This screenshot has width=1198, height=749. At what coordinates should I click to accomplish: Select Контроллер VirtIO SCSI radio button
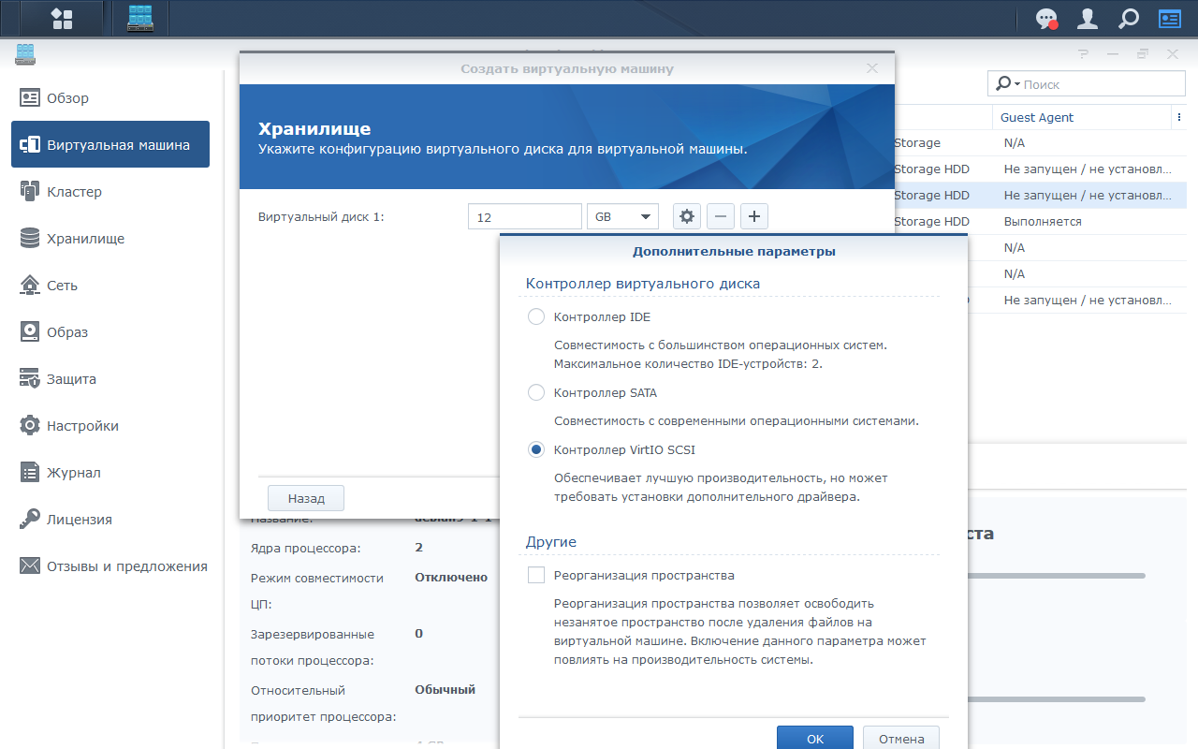tap(536, 450)
